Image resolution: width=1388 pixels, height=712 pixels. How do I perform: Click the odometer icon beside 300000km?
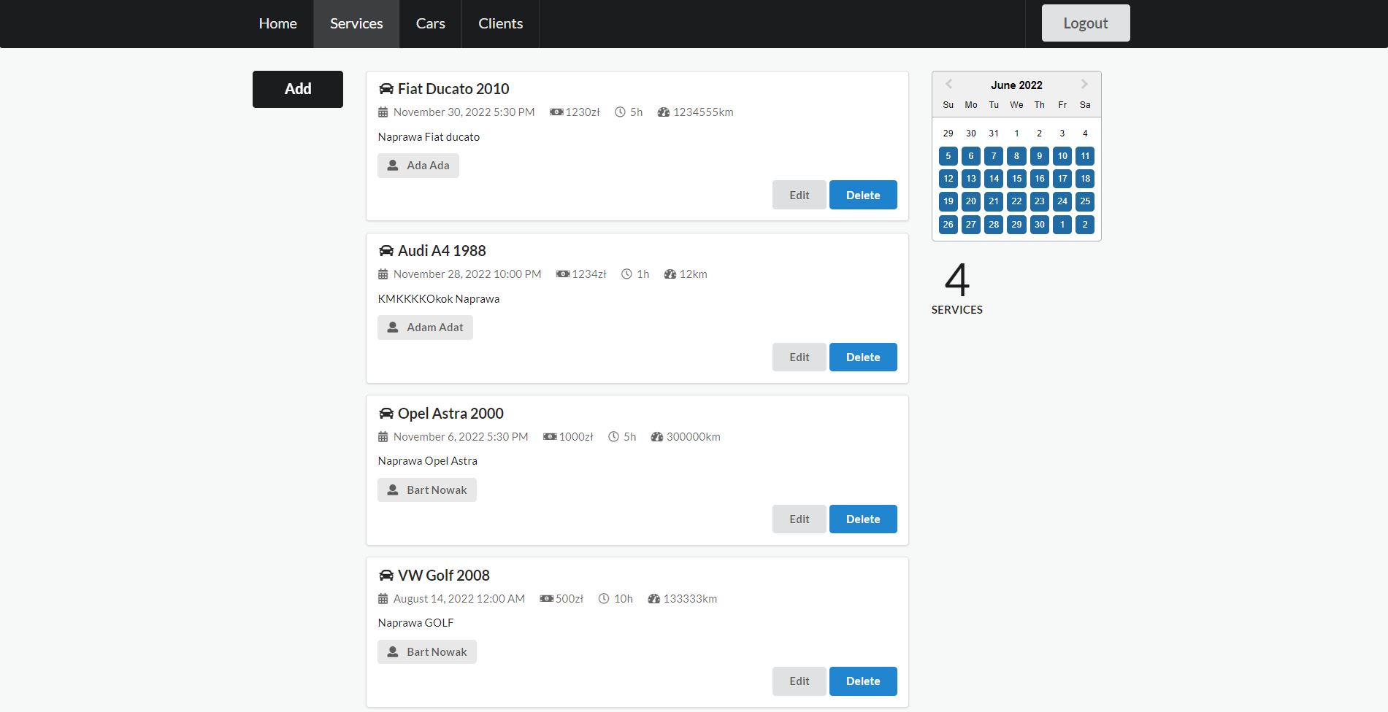[x=657, y=437]
